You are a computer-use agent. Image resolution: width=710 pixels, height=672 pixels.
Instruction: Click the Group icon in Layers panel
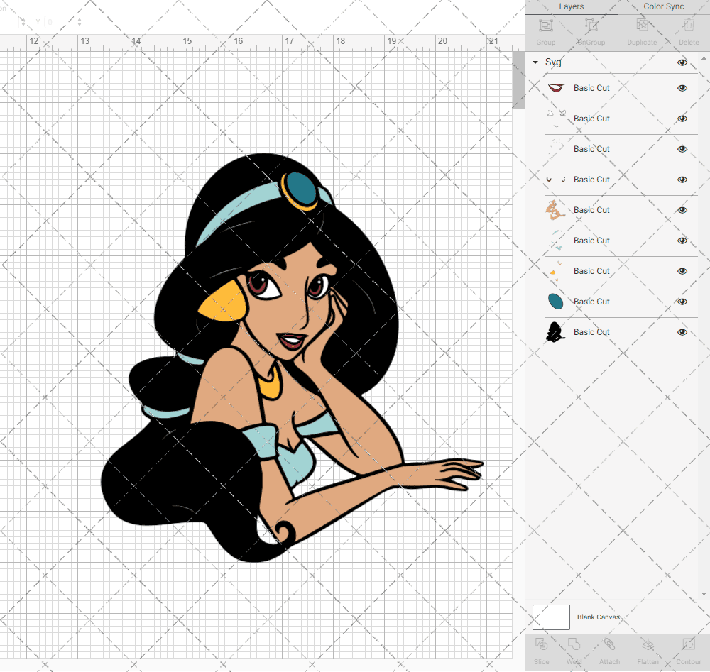point(545,26)
